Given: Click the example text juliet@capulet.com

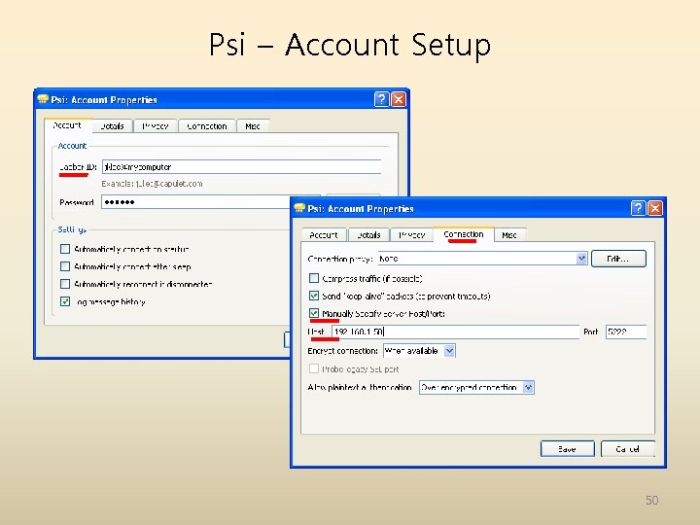Looking at the screenshot, I should (169, 184).
